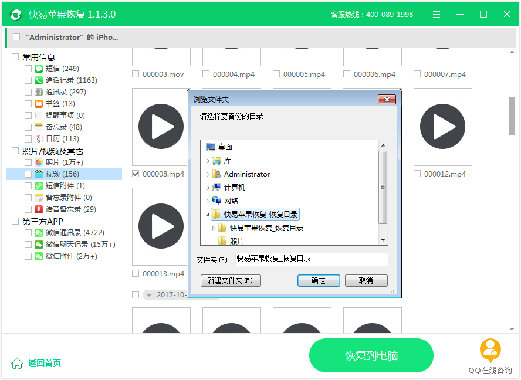The image size is (521, 380).
Task: Click the 新建文件夹 (M) button
Action: coord(231,281)
